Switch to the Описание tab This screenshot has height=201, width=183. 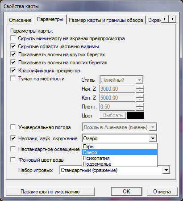(20, 20)
